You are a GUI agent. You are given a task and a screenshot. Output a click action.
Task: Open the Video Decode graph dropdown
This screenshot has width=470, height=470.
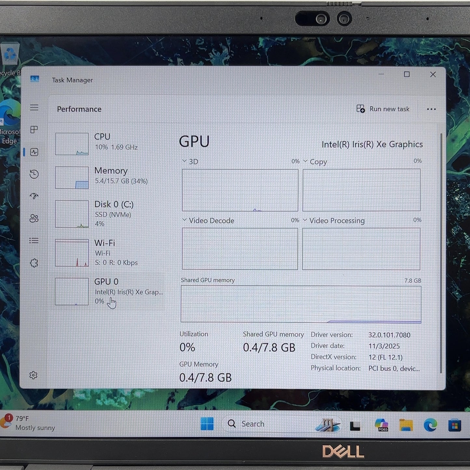point(184,220)
